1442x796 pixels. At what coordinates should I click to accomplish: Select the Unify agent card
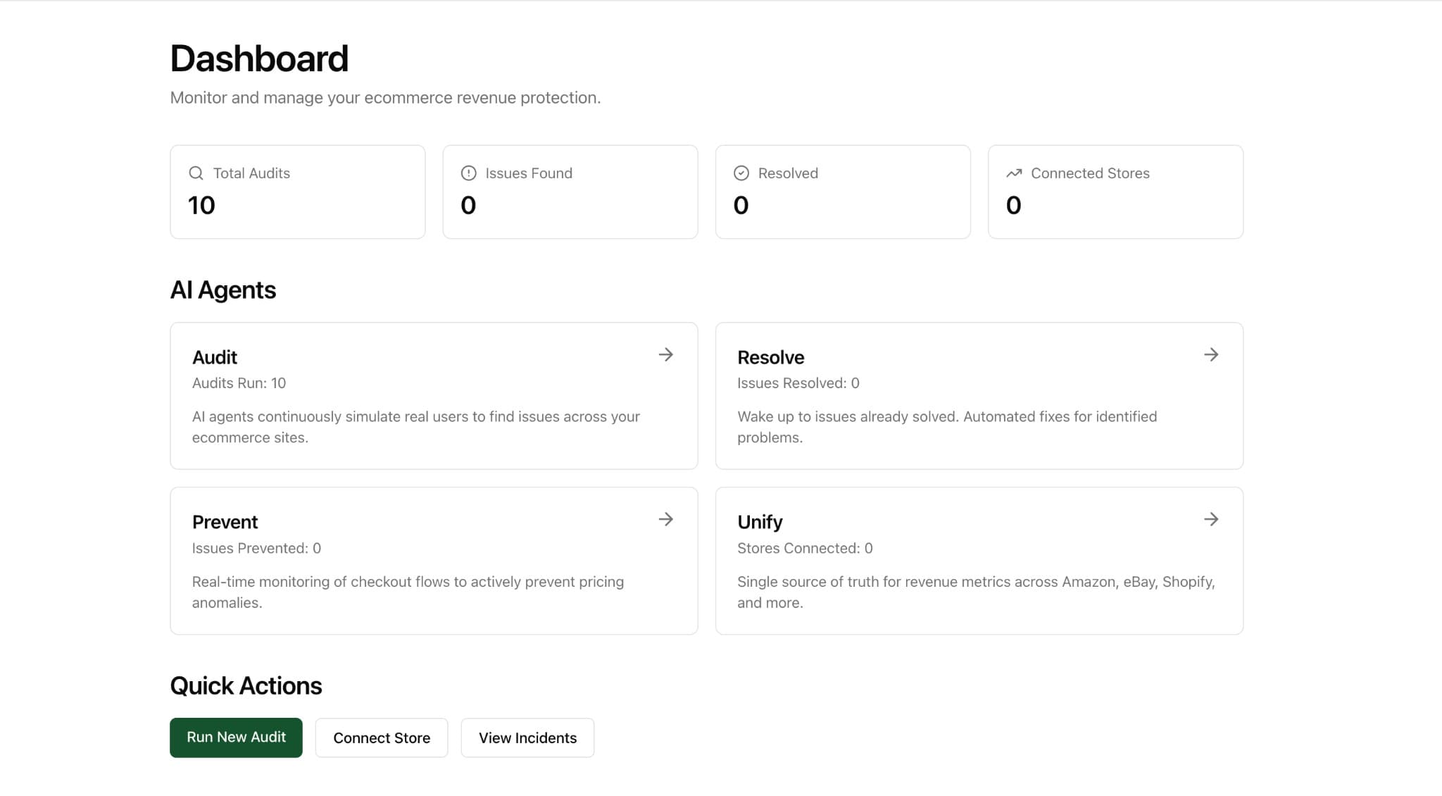[x=979, y=561]
